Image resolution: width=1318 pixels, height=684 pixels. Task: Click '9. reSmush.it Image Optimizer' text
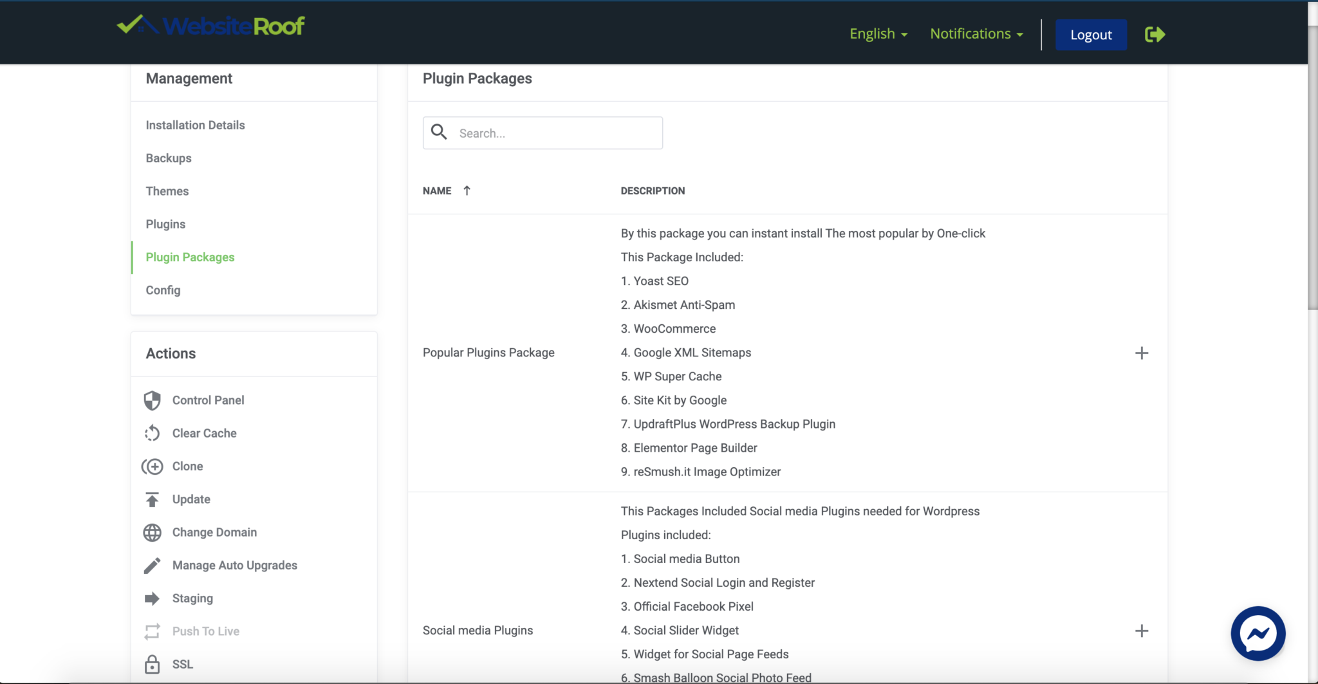[x=701, y=472]
